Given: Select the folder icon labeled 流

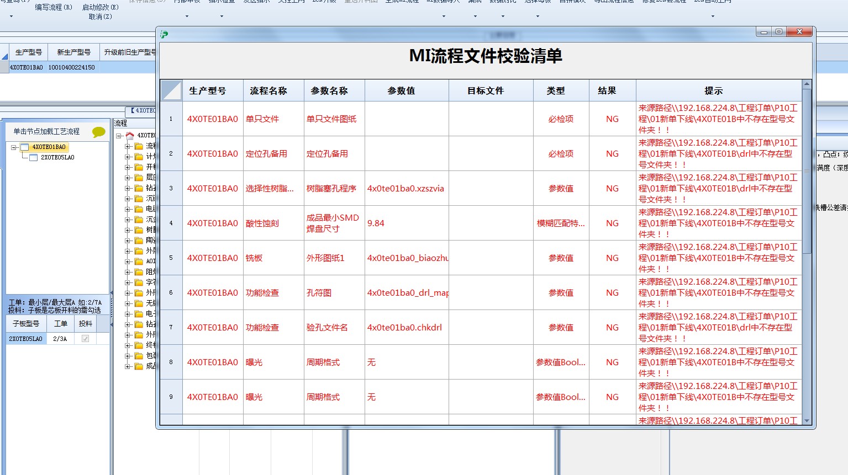Looking at the screenshot, I should coord(139,146).
